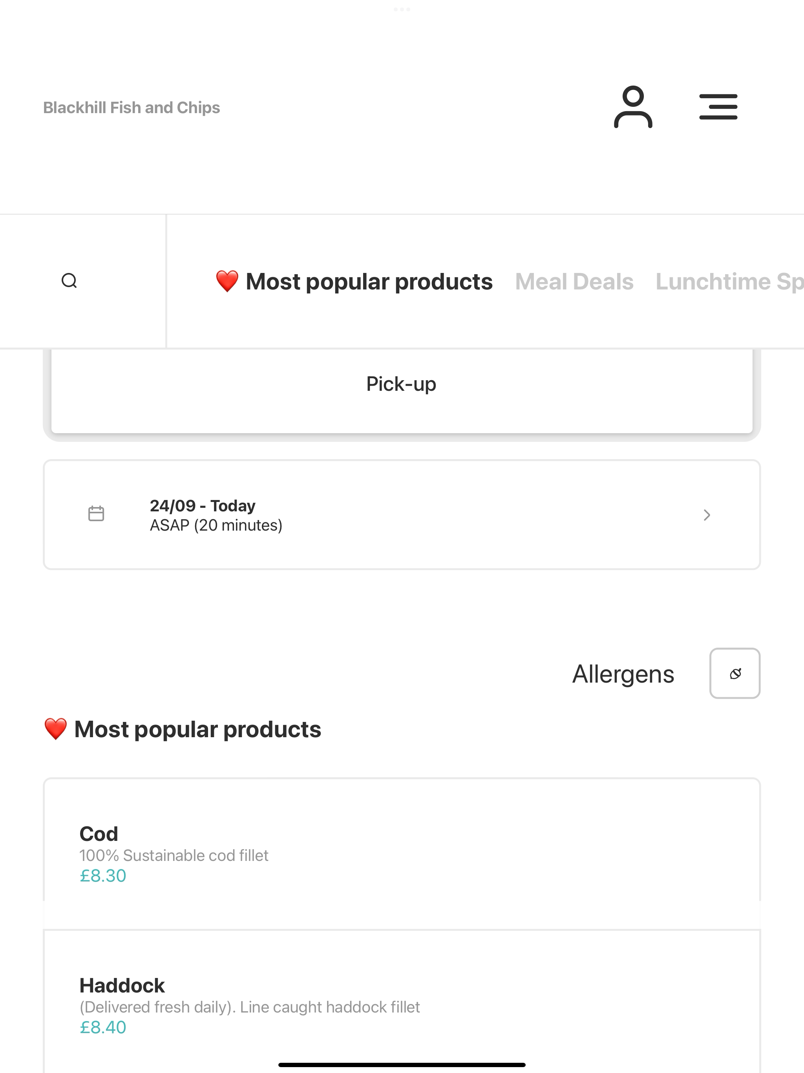804x1073 pixels.
Task: Click the red heart in the category tab
Action: point(227,281)
